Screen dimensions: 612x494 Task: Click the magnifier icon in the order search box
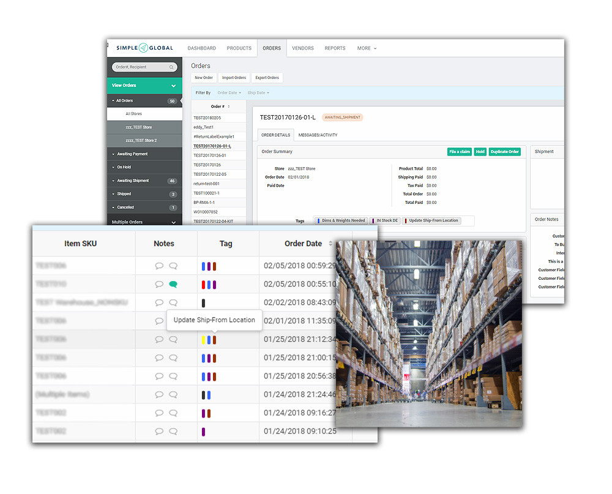pyautogui.click(x=171, y=67)
